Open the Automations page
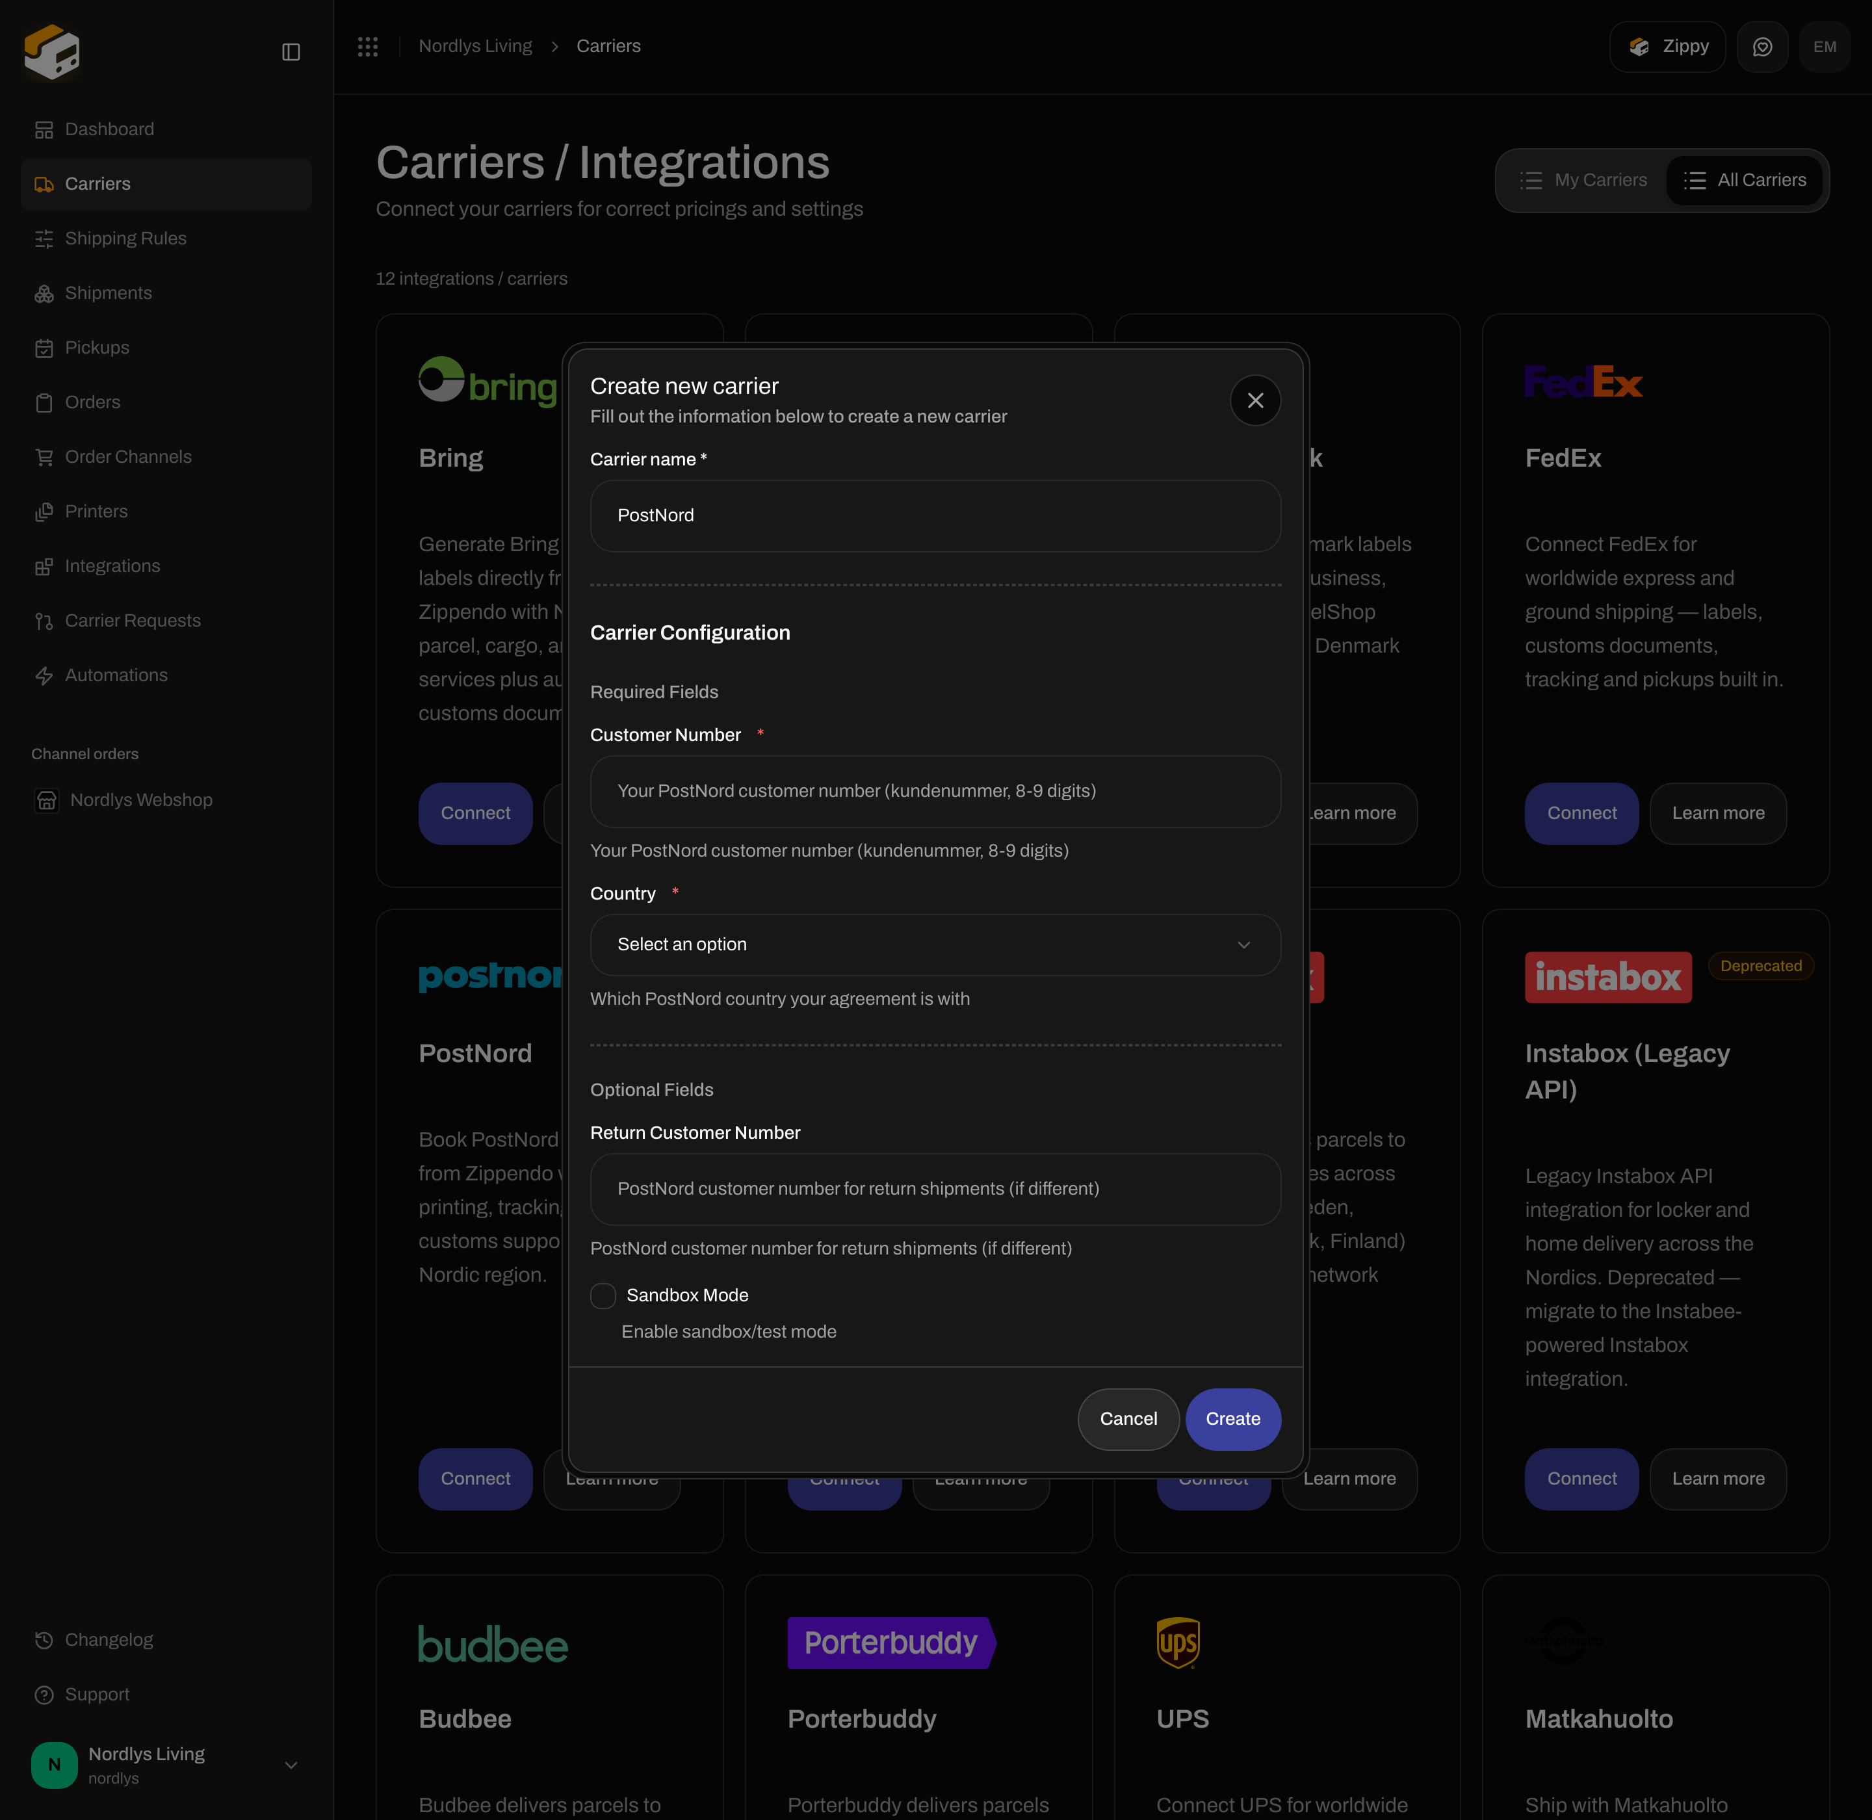This screenshot has height=1820, width=1872. (x=166, y=676)
